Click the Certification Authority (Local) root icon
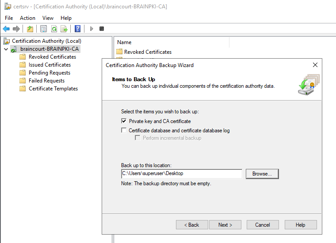Image resolution: width=336 pixels, height=243 pixels. (x=7, y=41)
